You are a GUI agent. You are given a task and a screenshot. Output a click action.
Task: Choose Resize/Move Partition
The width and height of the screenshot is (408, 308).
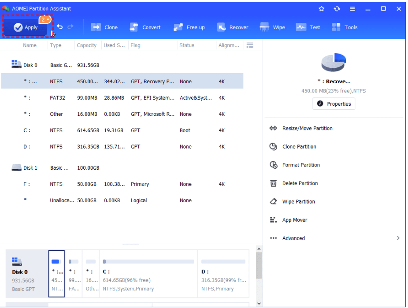pyautogui.click(x=307, y=128)
